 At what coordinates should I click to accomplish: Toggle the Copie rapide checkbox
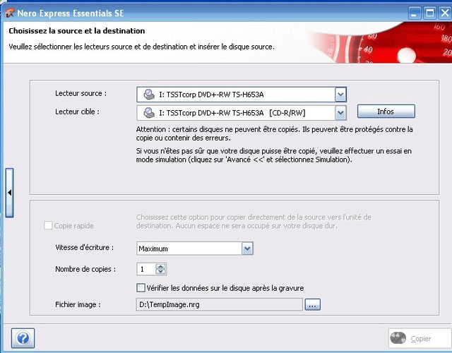tap(48, 225)
